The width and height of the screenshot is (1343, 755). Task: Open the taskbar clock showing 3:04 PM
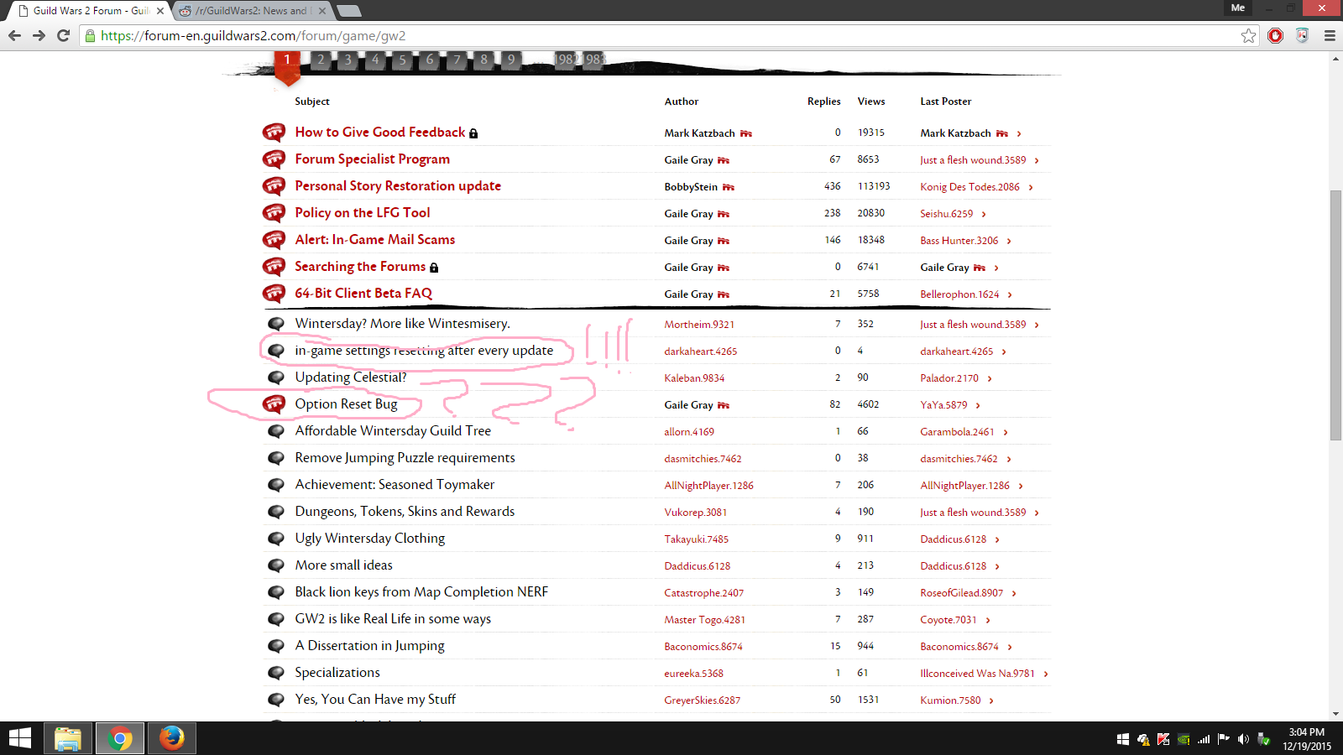point(1306,738)
